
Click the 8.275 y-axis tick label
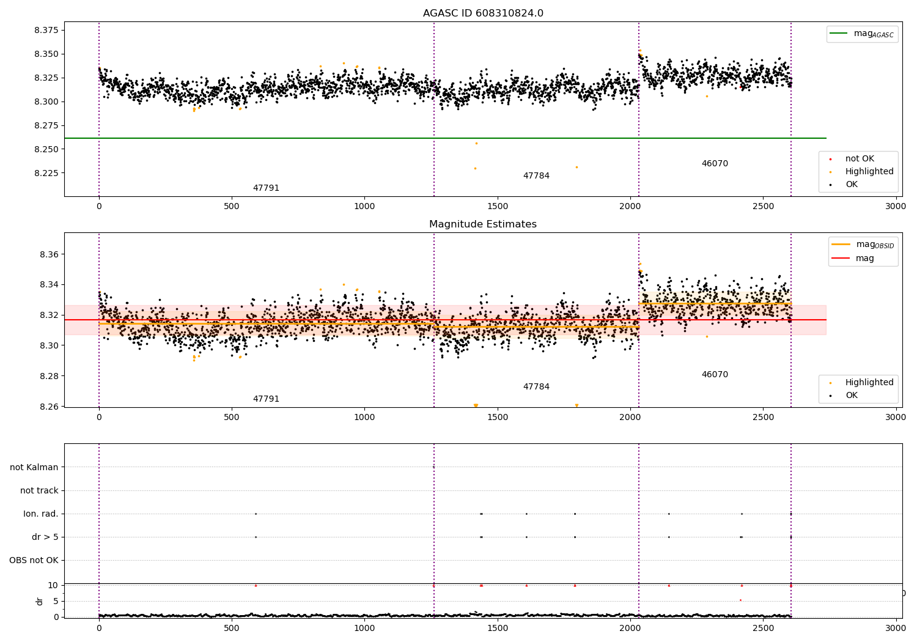pos(46,126)
